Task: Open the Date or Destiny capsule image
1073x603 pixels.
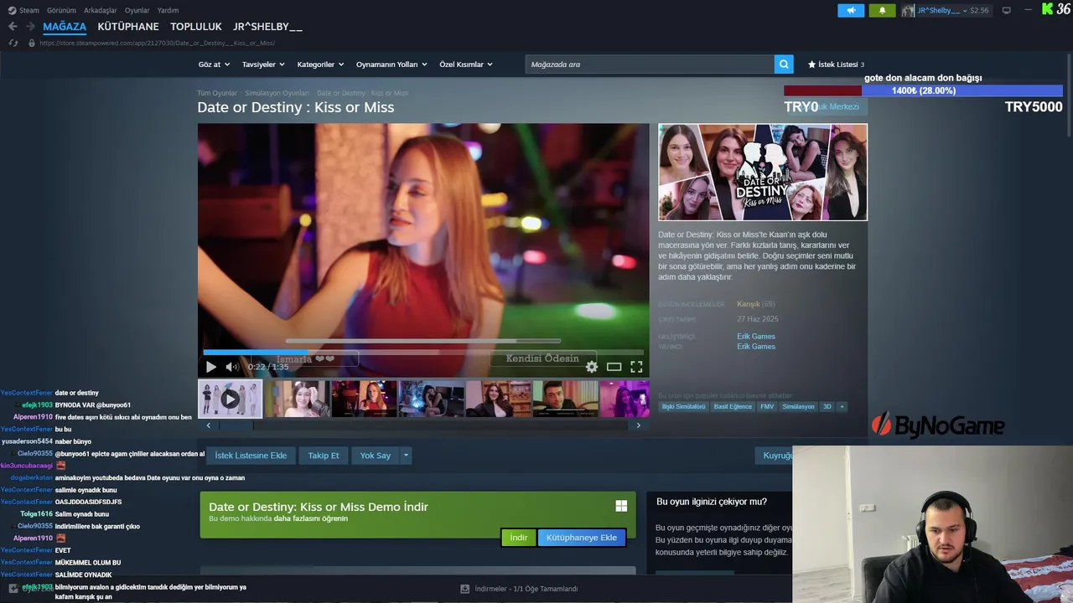Action: tap(763, 173)
